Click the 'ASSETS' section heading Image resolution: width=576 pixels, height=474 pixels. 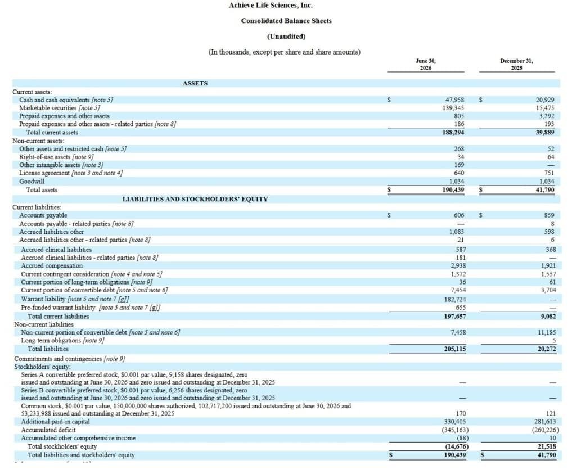tap(195, 83)
